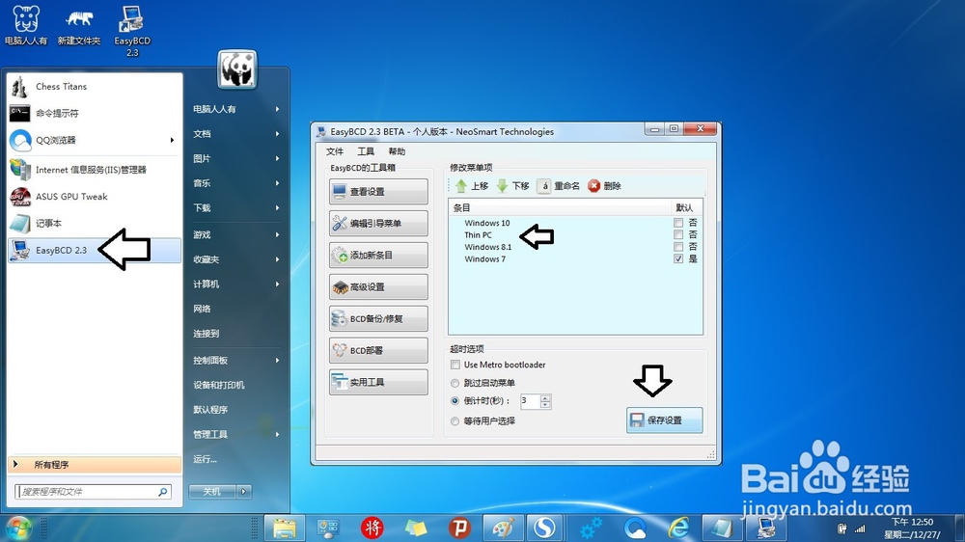Open 图片 in Start menu

tap(237, 158)
